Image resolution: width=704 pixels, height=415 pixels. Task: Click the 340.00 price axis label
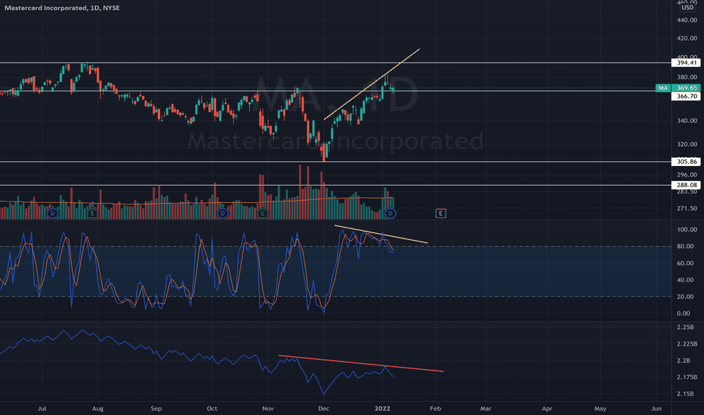point(687,121)
